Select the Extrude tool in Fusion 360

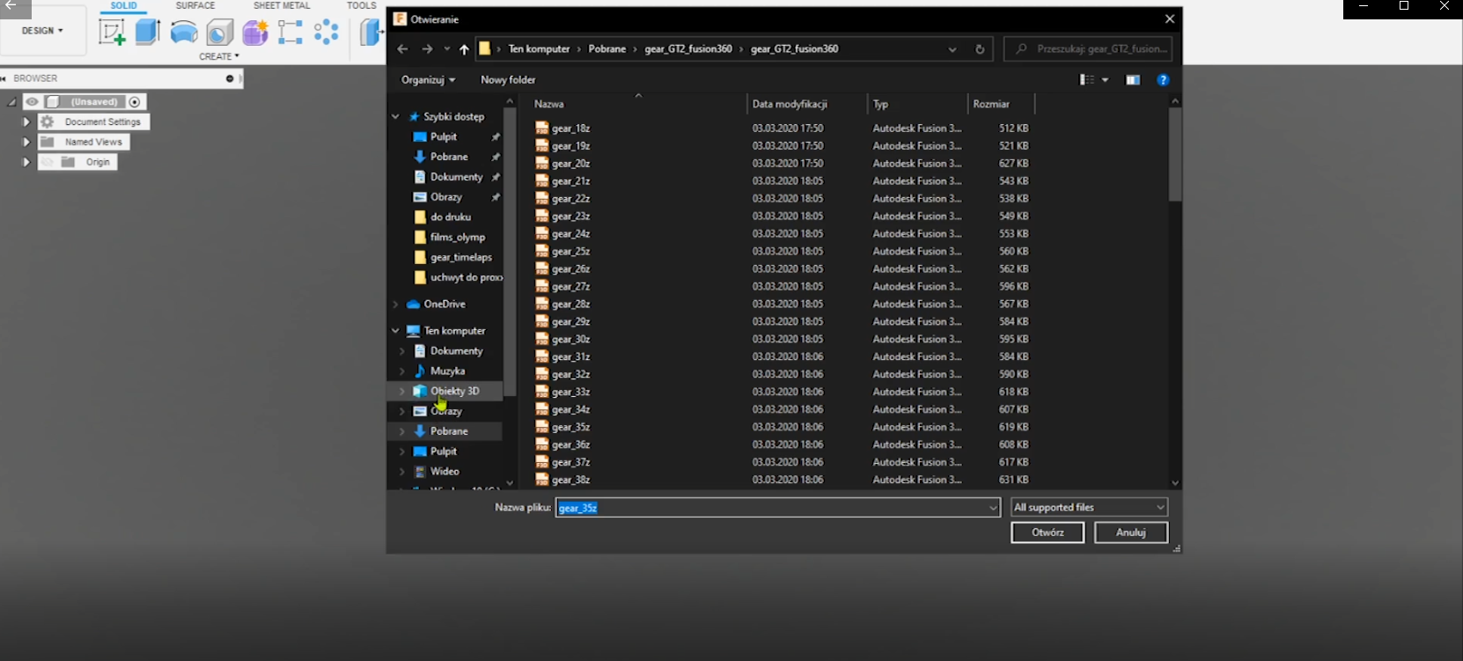[x=148, y=33]
